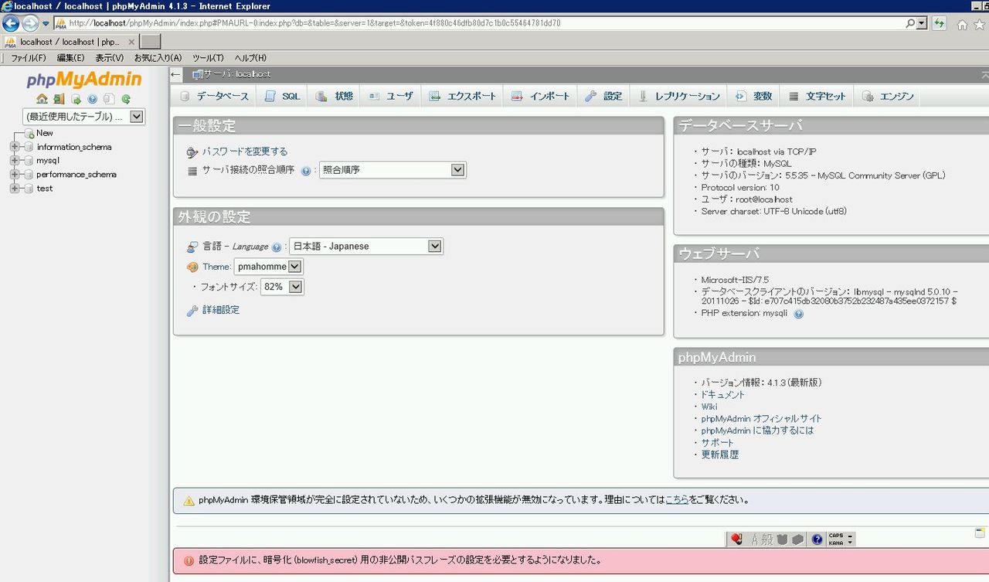Click the New database icon in tree

[x=29, y=133]
